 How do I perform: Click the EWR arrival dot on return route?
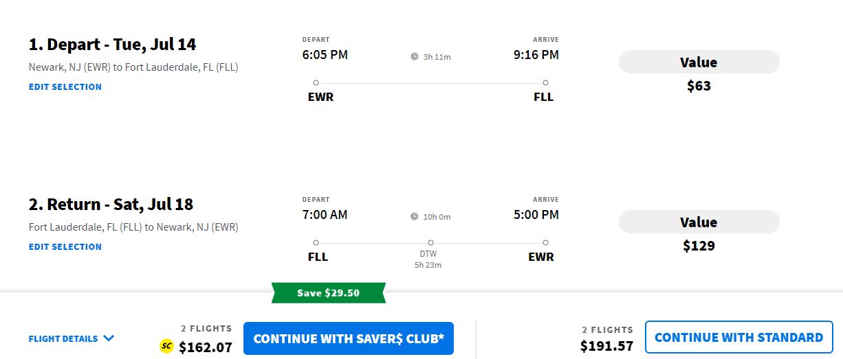coord(545,242)
